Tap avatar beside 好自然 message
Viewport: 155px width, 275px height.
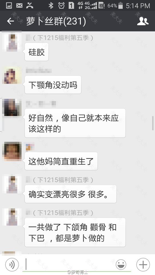(12, 108)
